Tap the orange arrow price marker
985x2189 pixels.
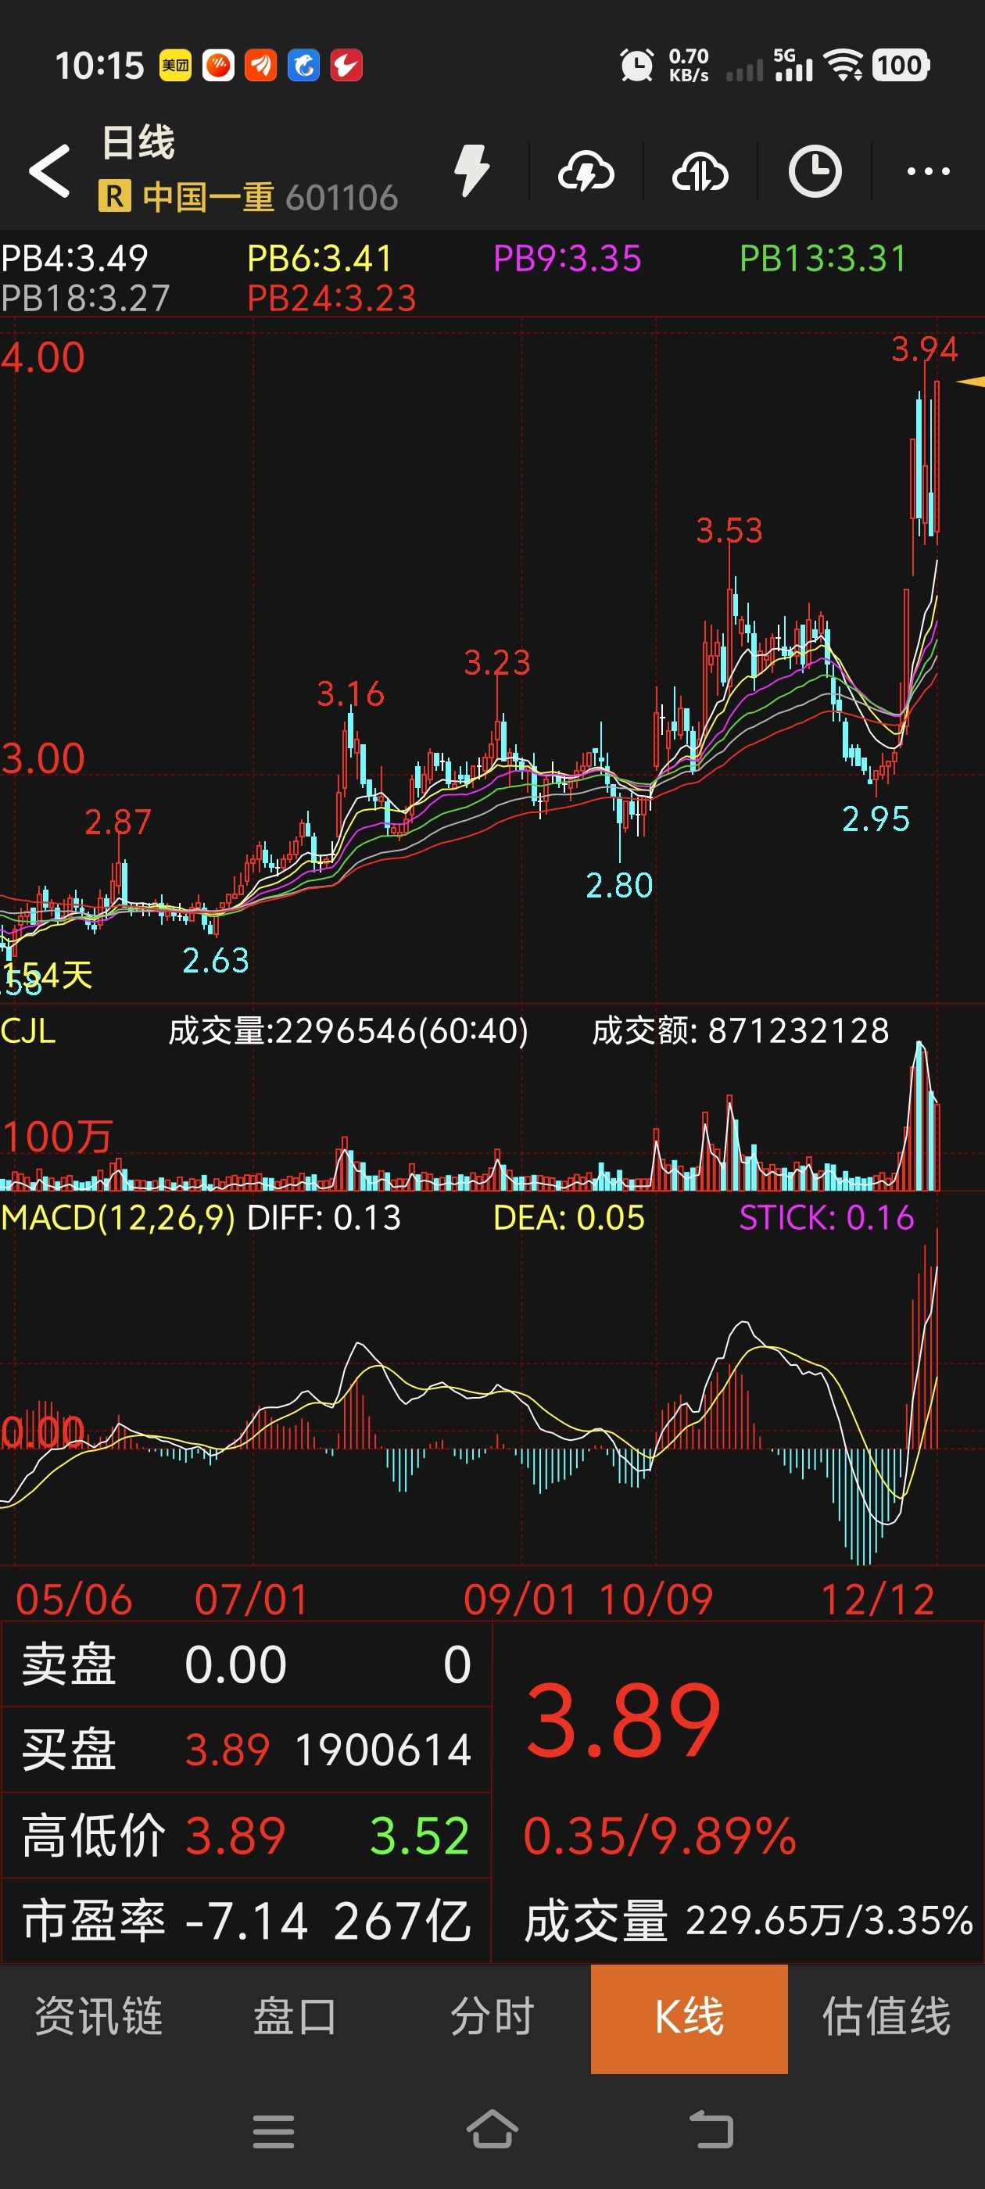971,382
